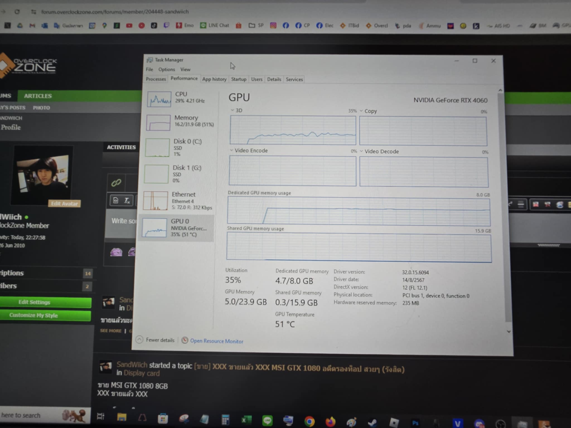Screen dimensions: 571x428
Task: Open Microsoft Store from the taskbar
Action: tap(163, 418)
